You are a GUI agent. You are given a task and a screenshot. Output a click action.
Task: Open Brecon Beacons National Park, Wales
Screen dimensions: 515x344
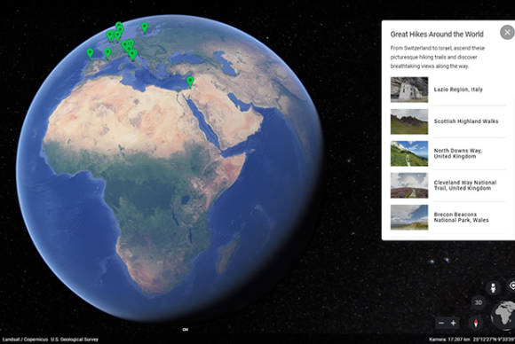pyautogui.click(x=448, y=217)
